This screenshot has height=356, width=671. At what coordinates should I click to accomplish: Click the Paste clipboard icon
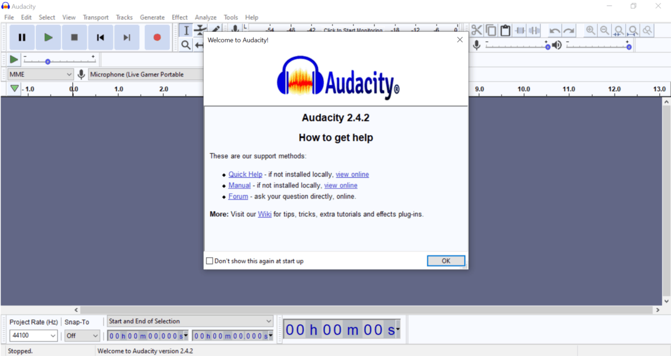[x=505, y=31]
